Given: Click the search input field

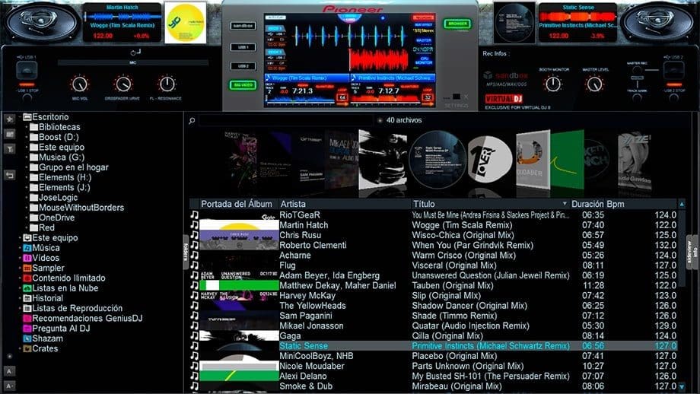Looking at the screenshot, I should (x=286, y=120).
